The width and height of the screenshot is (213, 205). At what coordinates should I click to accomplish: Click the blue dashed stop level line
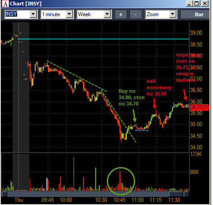click(x=142, y=130)
